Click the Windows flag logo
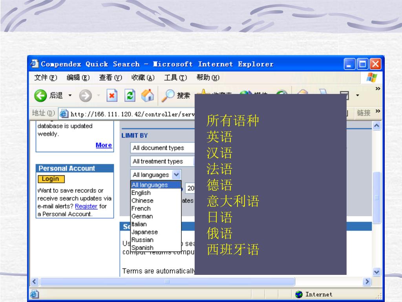The height and width of the screenshot is (302, 402). pyautogui.click(x=372, y=77)
